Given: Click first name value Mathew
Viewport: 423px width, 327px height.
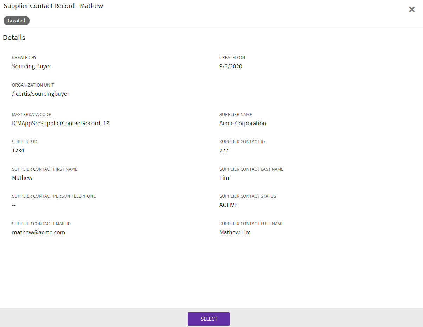Looking at the screenshot, I should click(x=22, y=178).
